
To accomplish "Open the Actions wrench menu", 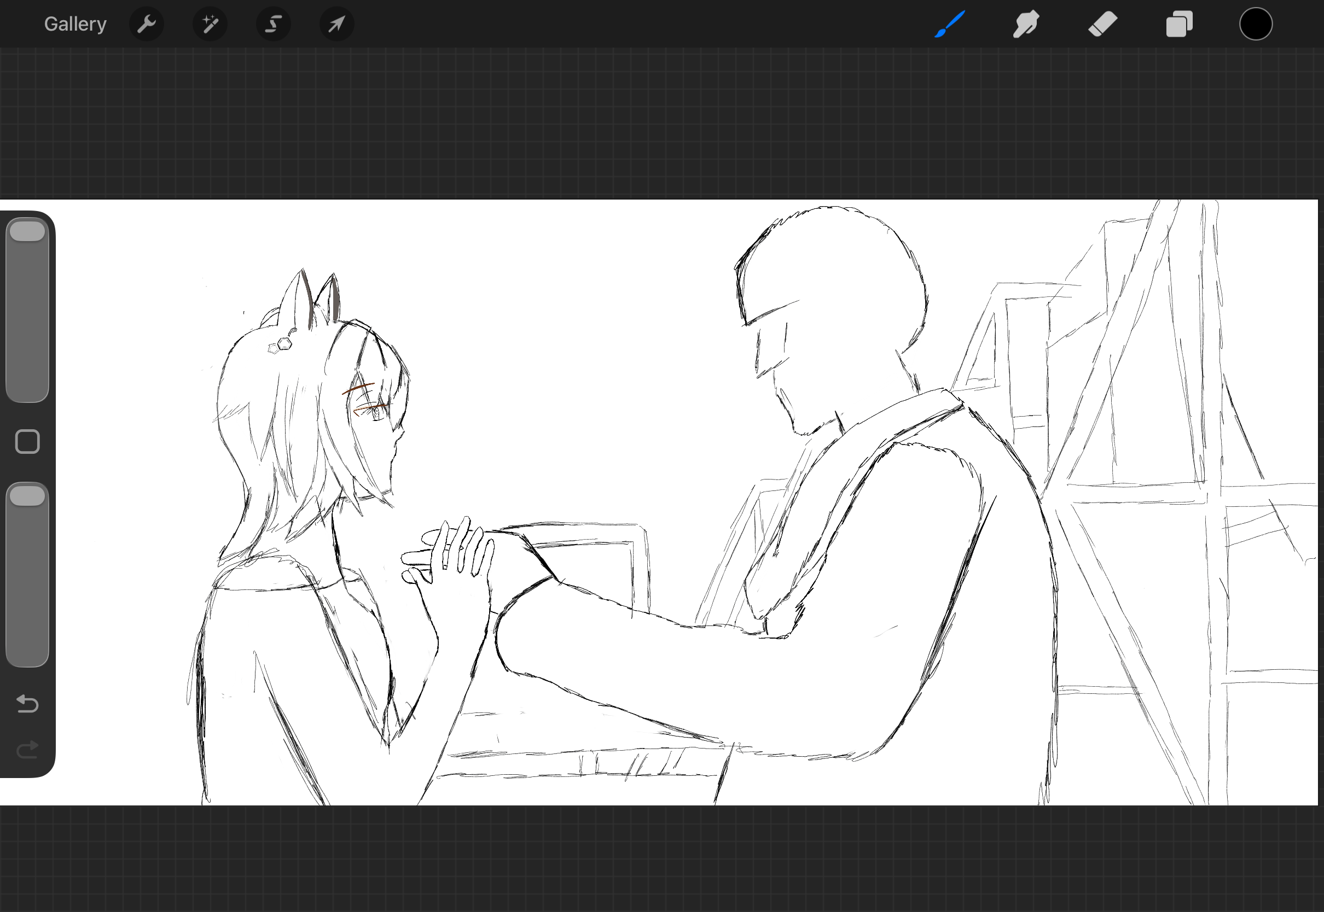I will click(x=146, y=24).
